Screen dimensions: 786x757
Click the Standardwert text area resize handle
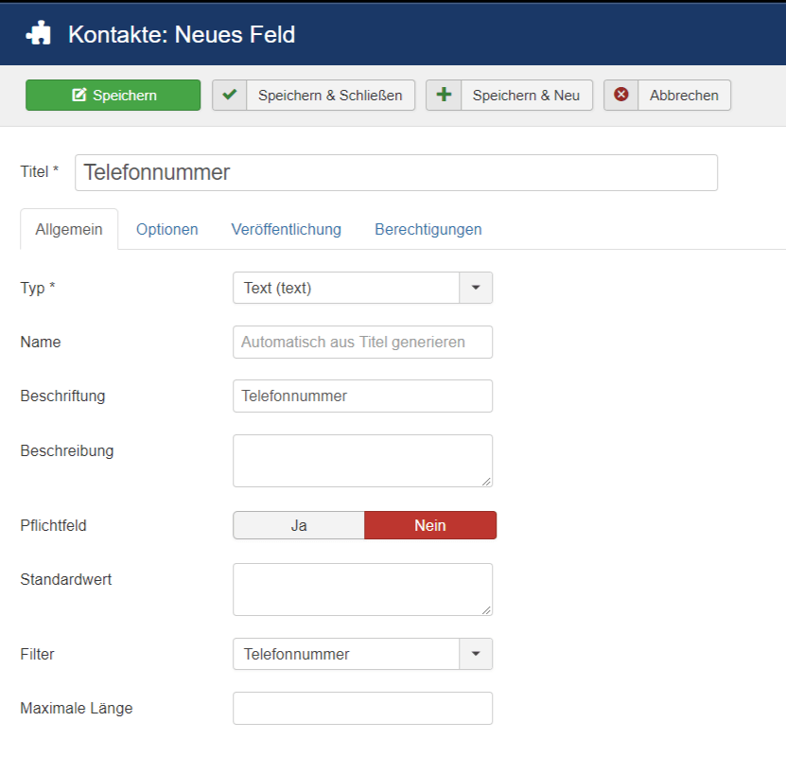pos(486,610)
